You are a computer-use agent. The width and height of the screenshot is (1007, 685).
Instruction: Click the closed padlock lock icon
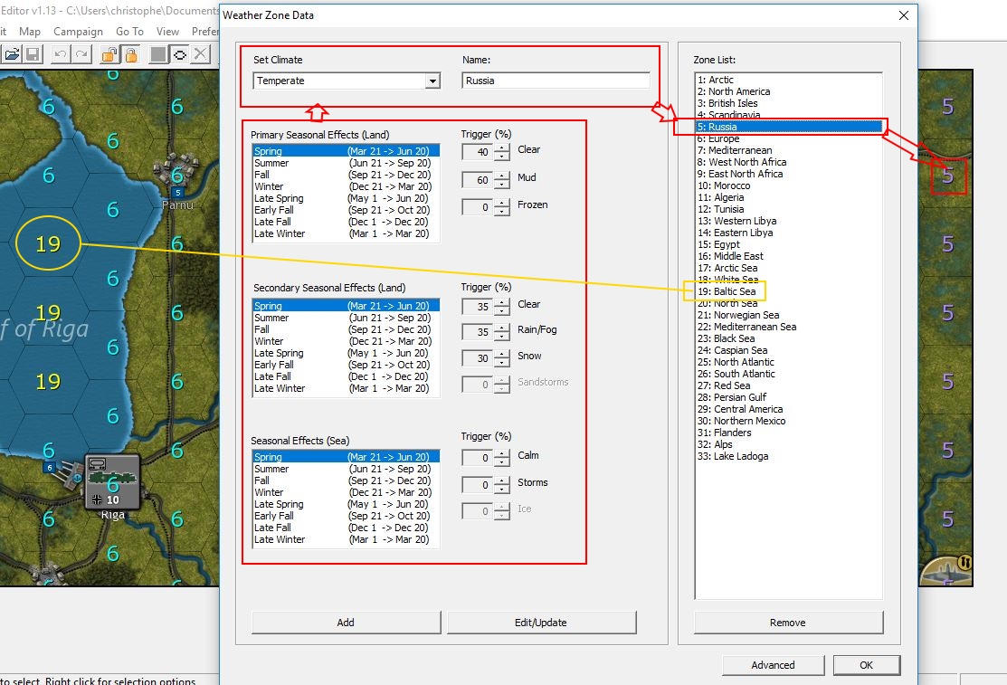[131, 54]
